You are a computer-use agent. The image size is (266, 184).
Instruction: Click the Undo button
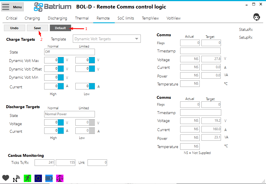tap(14, 28)
